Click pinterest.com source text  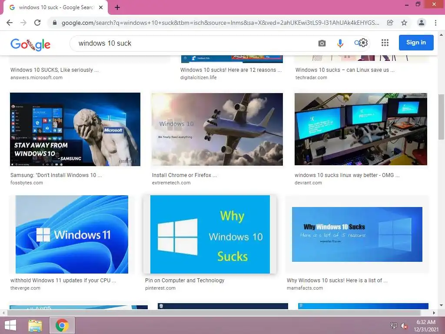(x=160, y=288)
